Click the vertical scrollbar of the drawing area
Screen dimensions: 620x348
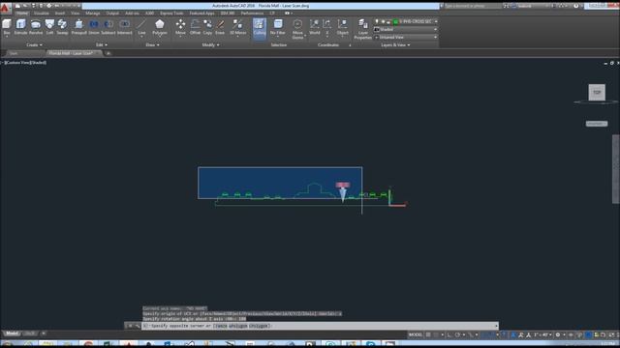(x=616, y=169)
